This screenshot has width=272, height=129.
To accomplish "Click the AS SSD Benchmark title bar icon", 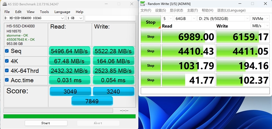I will [5, 4].
